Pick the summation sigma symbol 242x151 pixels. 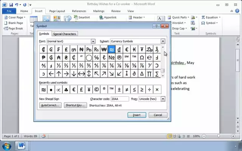click(x=157, y=74)
